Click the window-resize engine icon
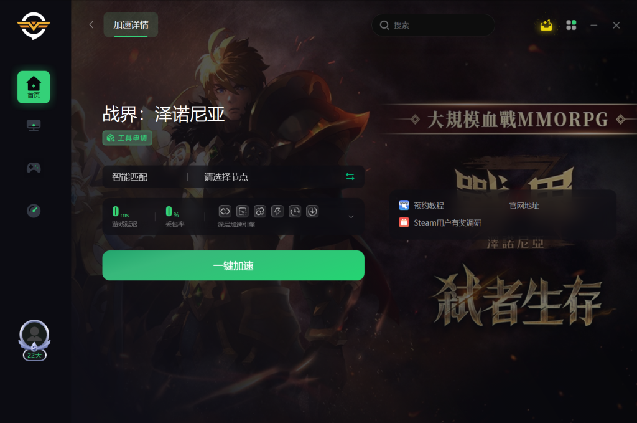The width and height of the screenshot is (637, 423). click(x=243, y=211)
